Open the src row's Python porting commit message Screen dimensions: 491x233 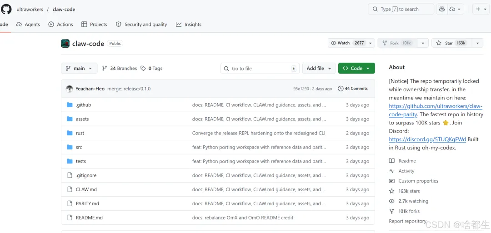[x=259, y=147]
